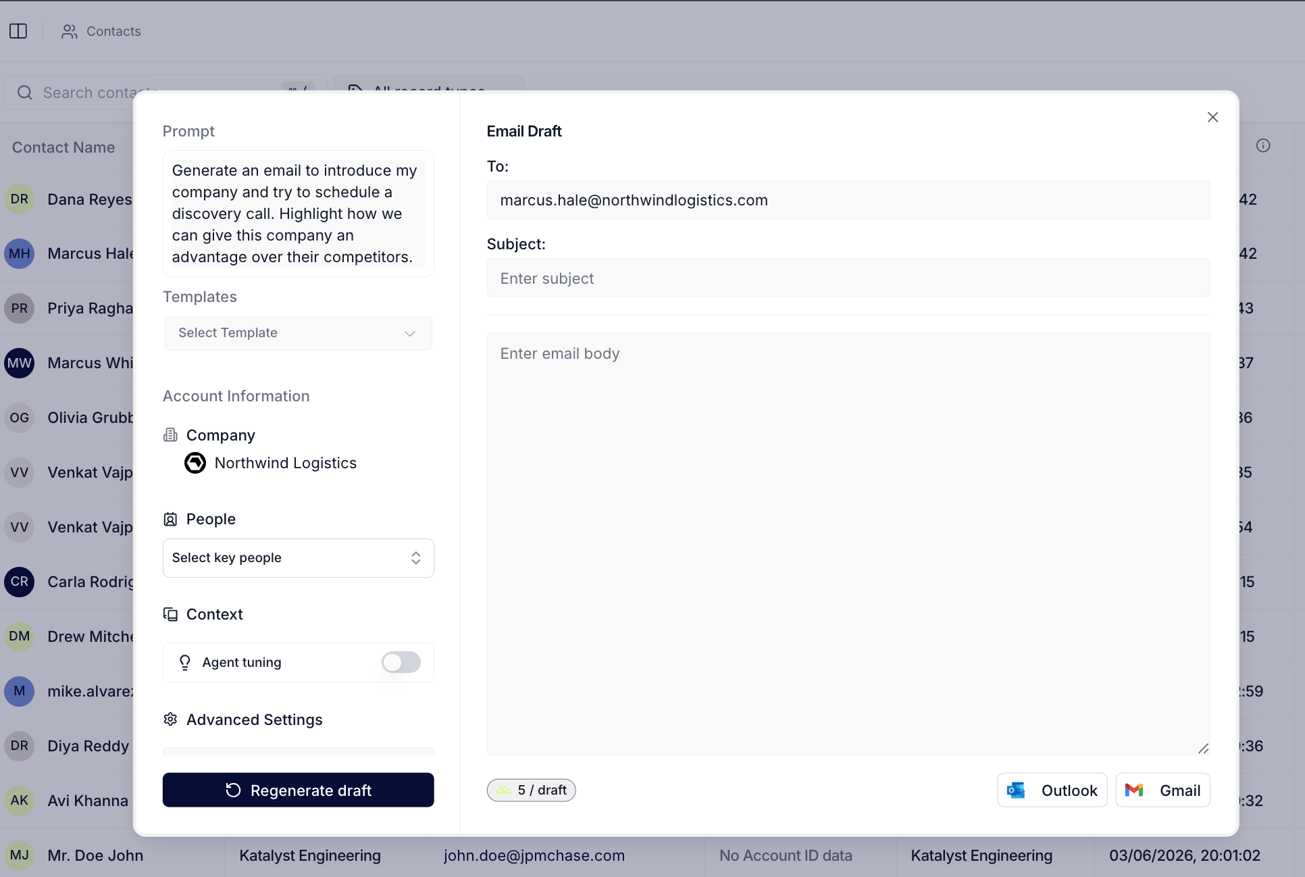The width and height of the screenshot is (1305, 877).
Task: Click the Advanced Settings gear icon
Action: (170, 720)
